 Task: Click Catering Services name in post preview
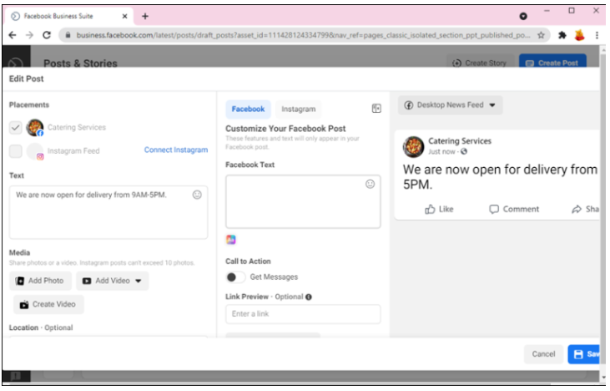(460, 141)
